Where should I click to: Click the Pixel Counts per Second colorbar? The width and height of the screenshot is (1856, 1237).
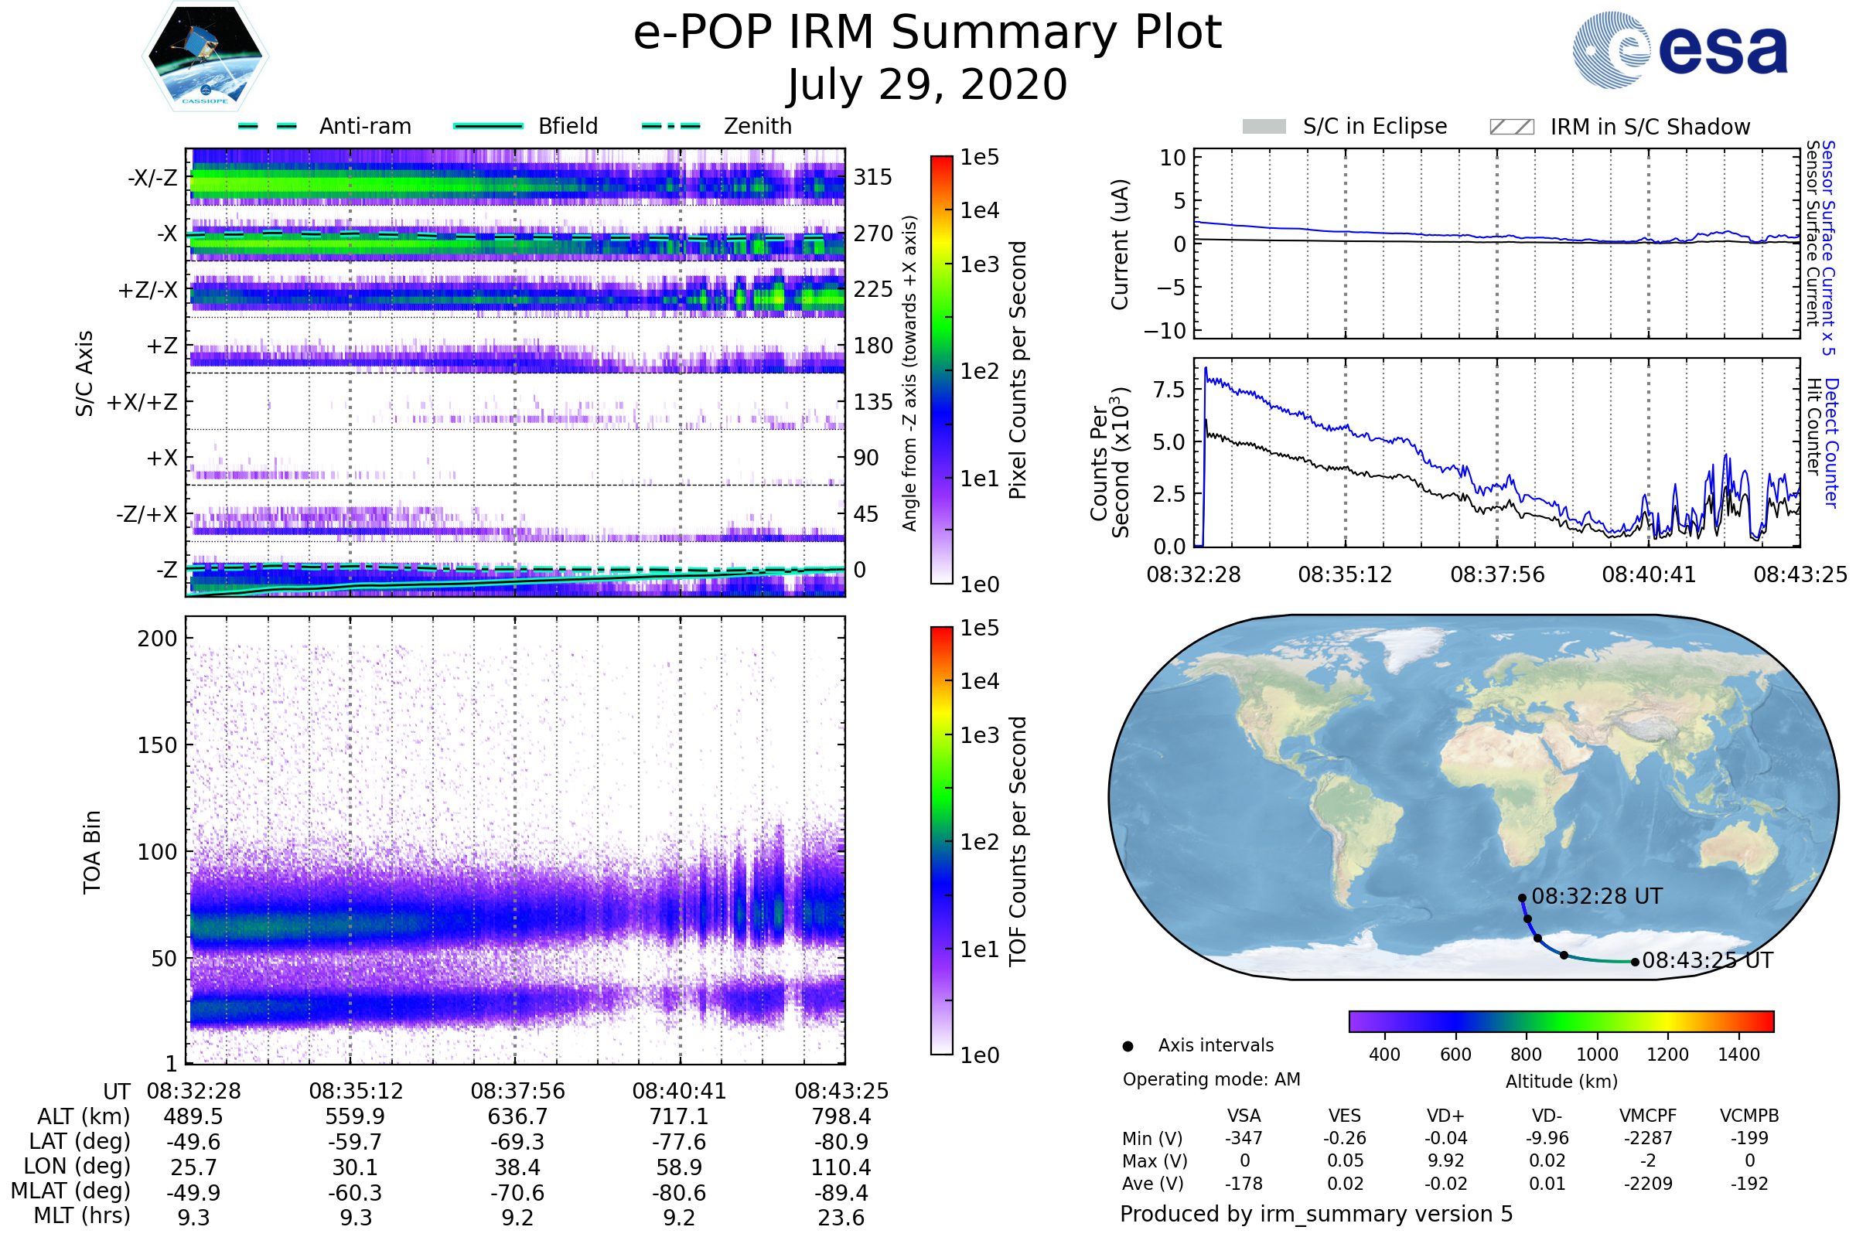point(941,370)
